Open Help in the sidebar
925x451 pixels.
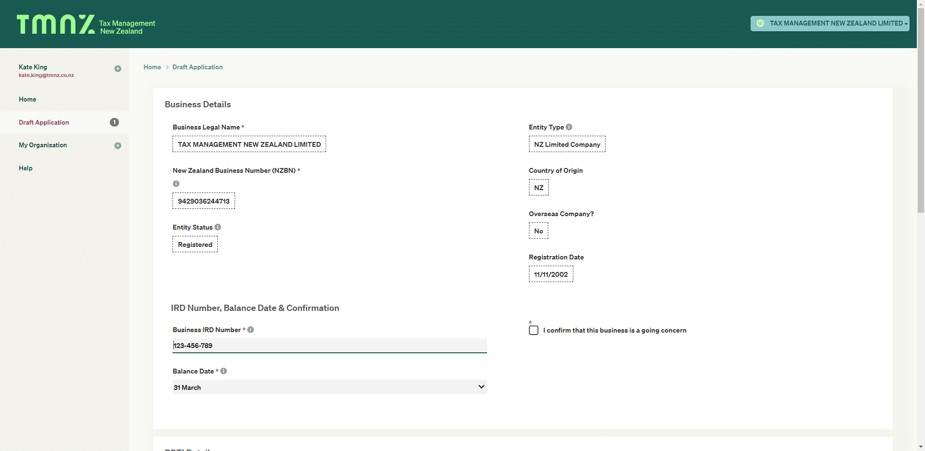26,168
